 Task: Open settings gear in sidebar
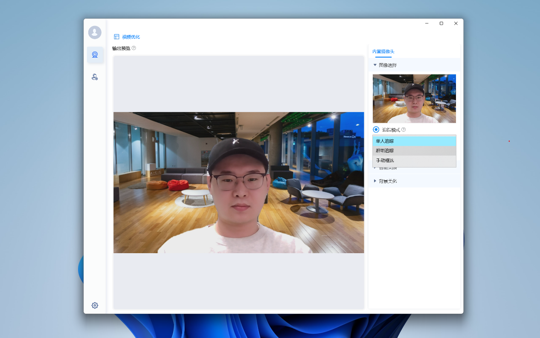coord(95,305)
